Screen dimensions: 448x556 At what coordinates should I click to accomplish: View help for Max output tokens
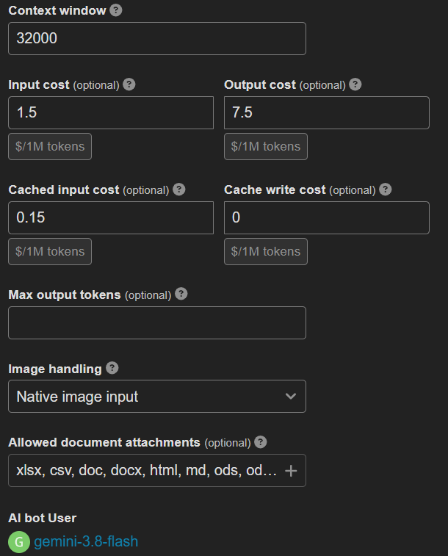[x=181, y=294]
